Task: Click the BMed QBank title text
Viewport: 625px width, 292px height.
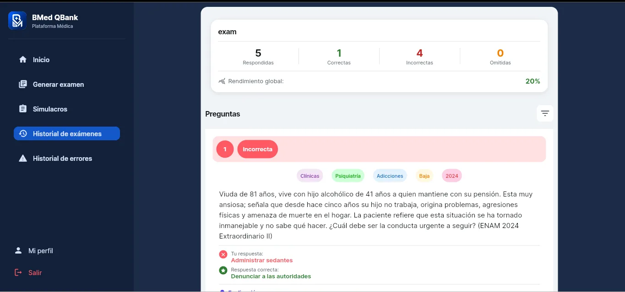Action: [55, 17]
